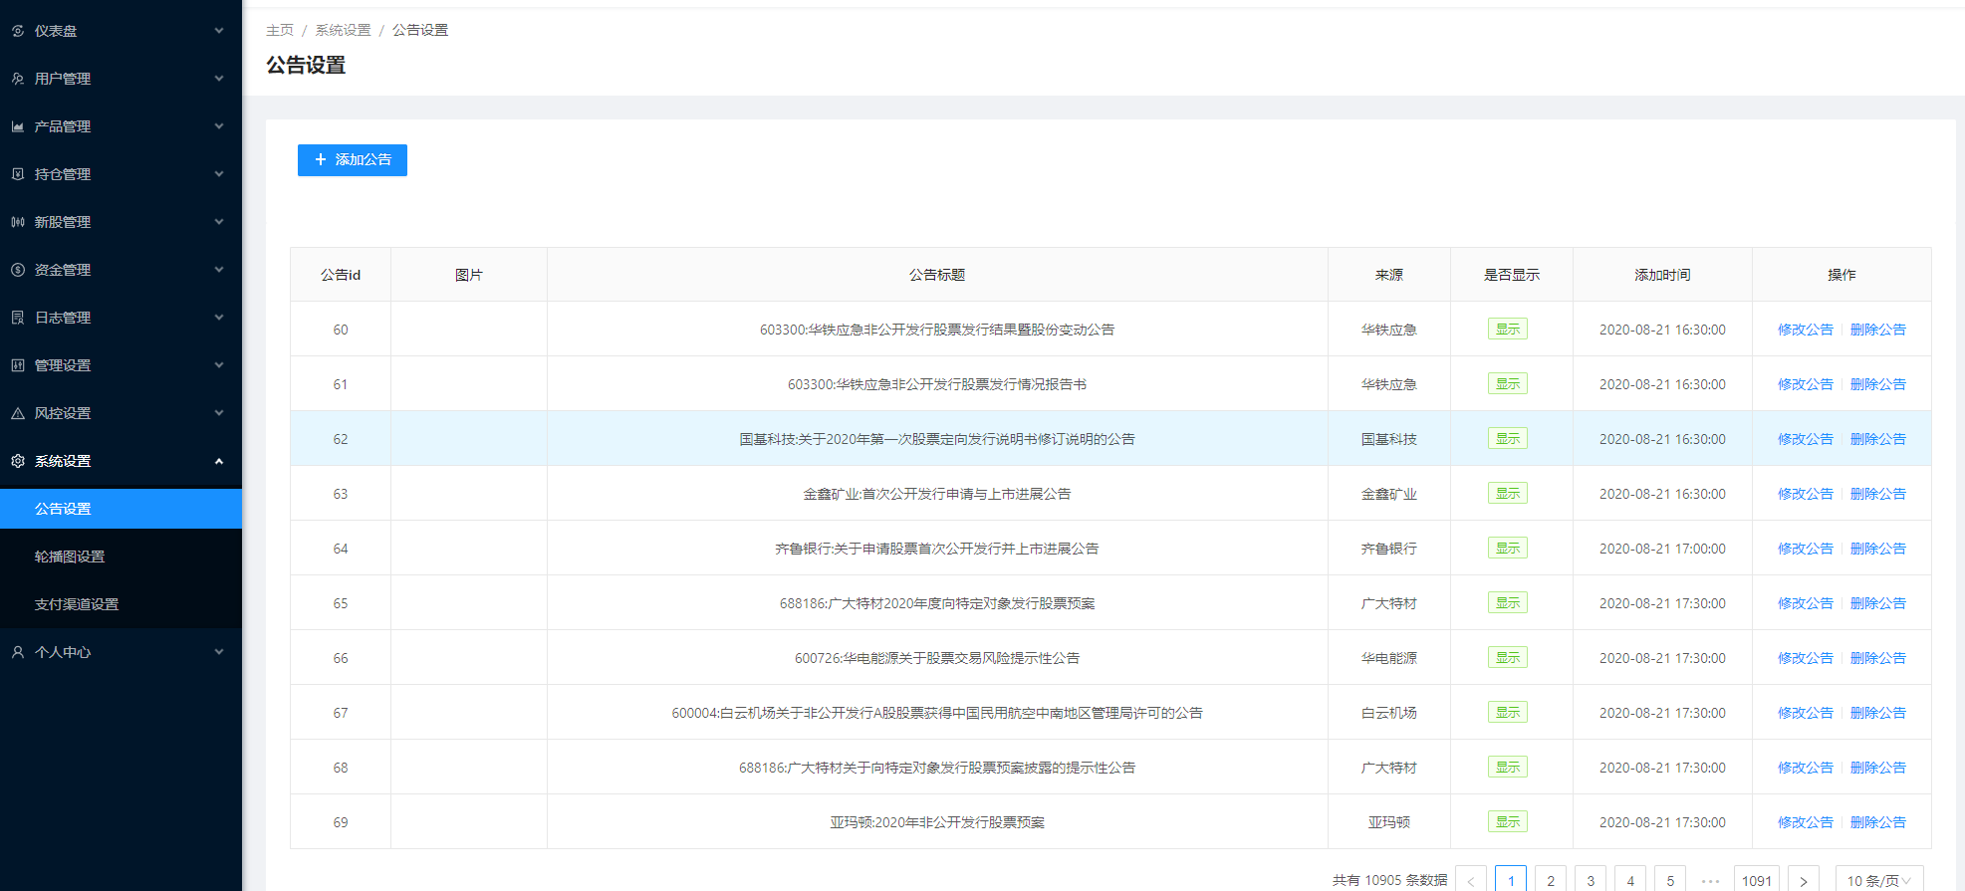Select the 支付渠道设置 submenu item
The width and height of the screenshot is (1965, 891).
[x=77, y=604]
